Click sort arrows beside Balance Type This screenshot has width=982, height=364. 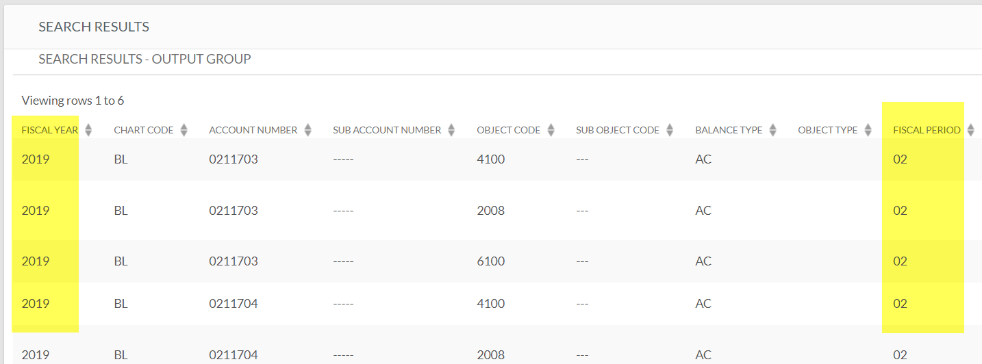772,130
